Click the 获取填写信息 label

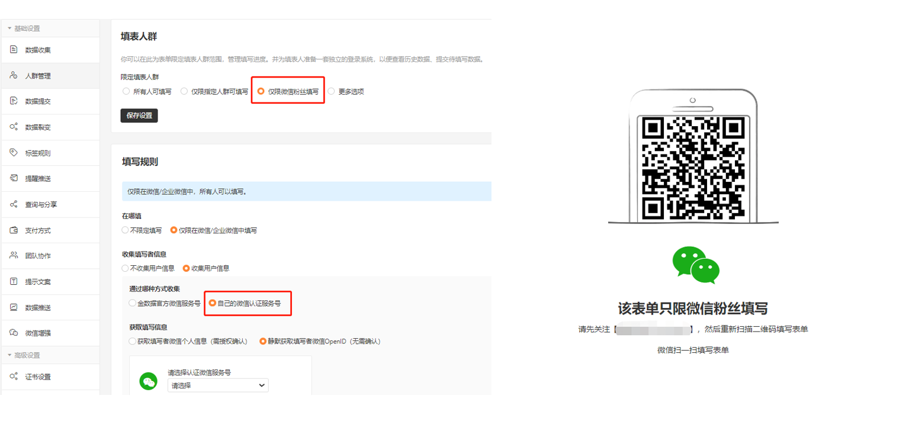(148, 327)
